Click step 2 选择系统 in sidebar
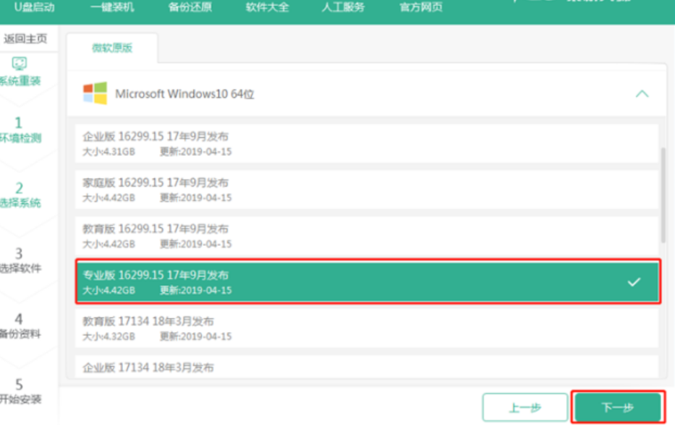This screenshot has width=675, height=431. (20, 195)
